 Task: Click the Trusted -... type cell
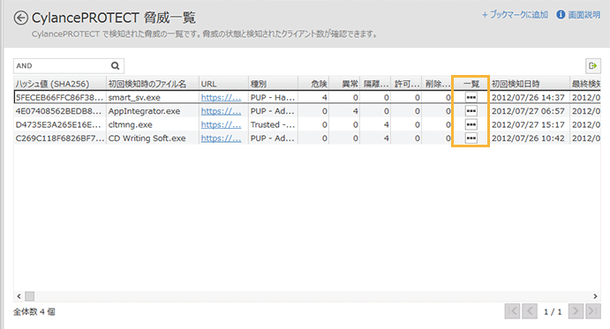tap(273, 125)
